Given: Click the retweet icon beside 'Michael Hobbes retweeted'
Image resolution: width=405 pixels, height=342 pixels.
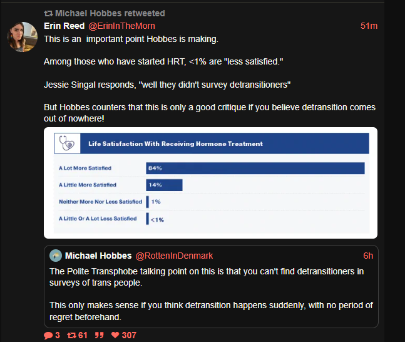Looking at the screenshot, I should coord(48,13).
